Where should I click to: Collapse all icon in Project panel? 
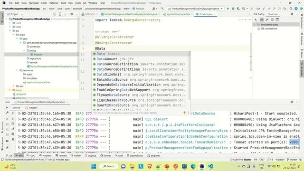click(65, 14)
